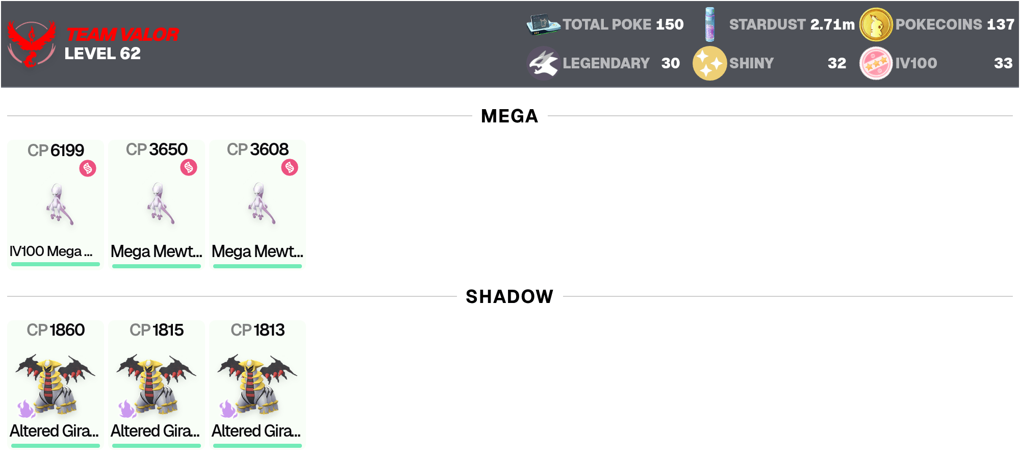Viewport: 1020px width, 457px height.
Task: Open the Mega Mewtwo card with CP 3608
Action: [x=258, y=204]
